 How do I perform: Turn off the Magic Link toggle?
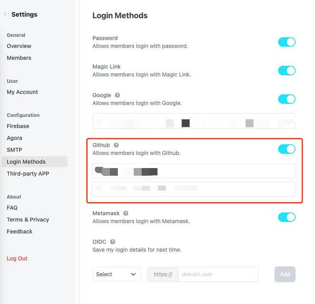[x=286, y=71]
